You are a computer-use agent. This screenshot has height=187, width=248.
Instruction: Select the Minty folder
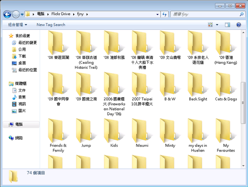click(170, 133)
